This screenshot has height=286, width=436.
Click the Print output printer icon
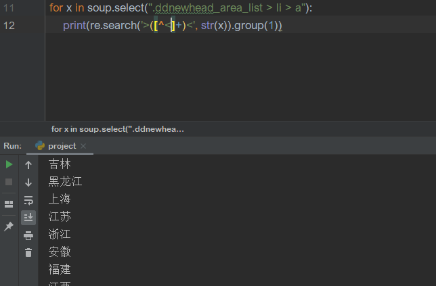[x=28, y=235]
